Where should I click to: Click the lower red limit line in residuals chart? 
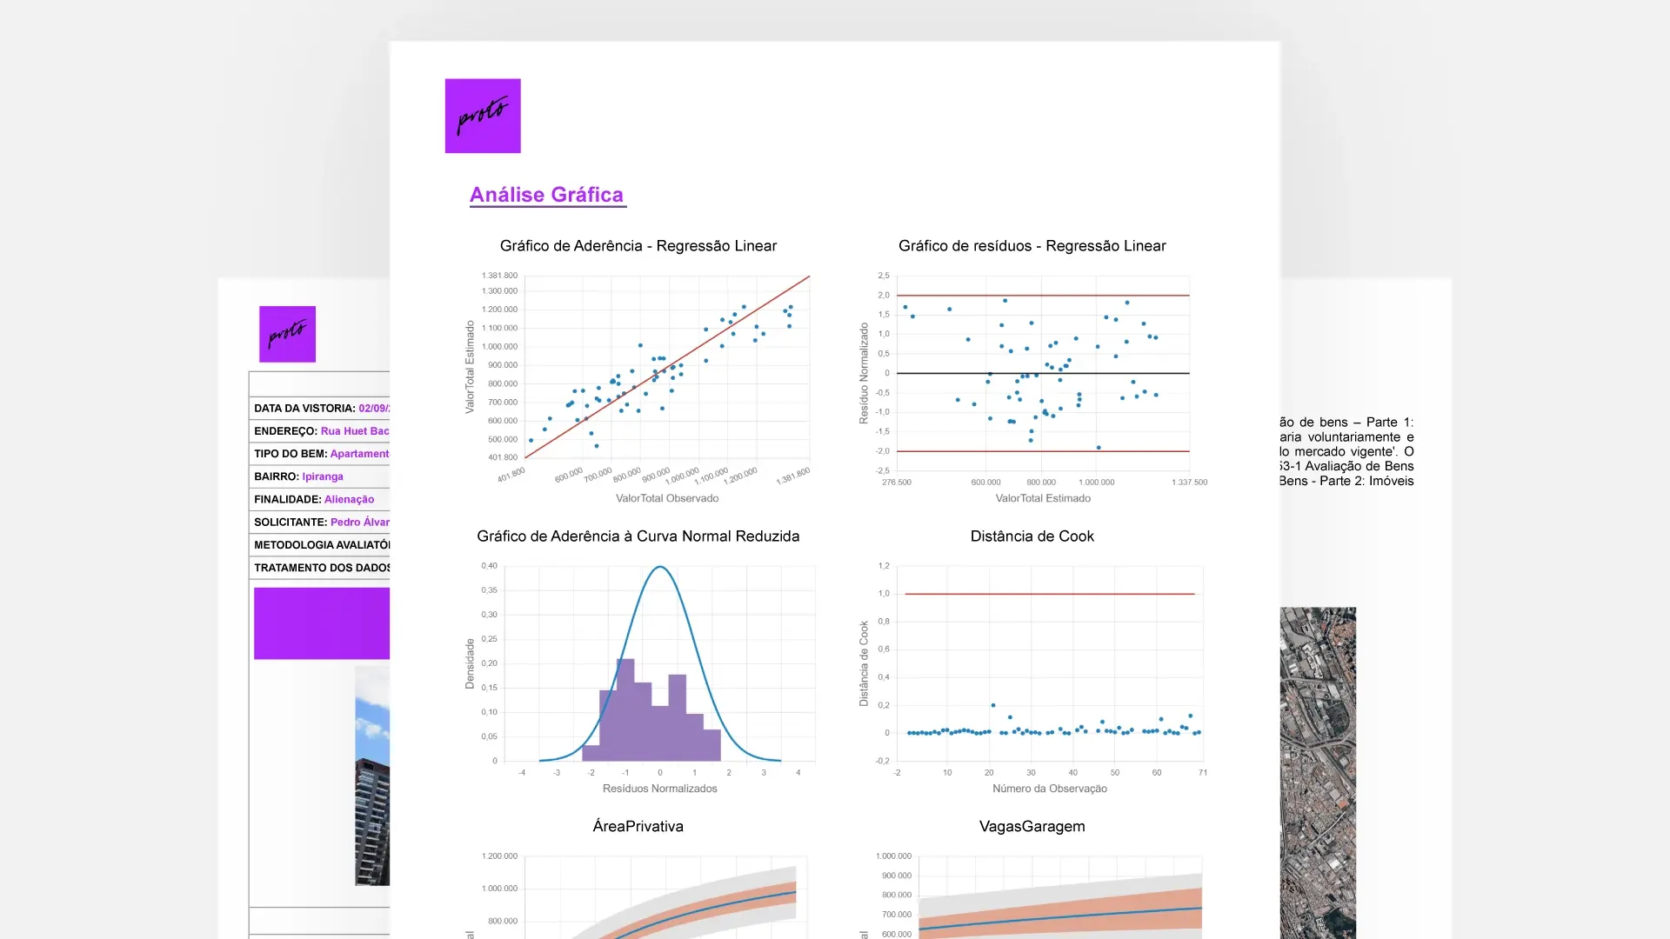1043,451
